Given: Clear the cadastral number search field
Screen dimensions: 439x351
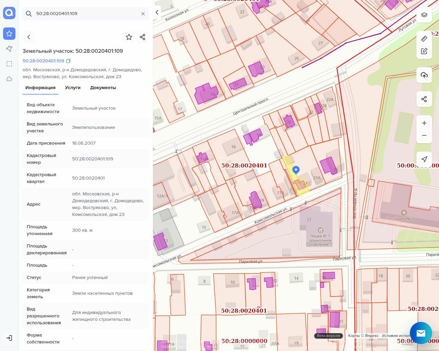Looking at the screenshot, I should pos(143,14).
